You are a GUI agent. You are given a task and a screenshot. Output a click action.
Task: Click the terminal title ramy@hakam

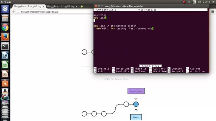tap(124, 6)
